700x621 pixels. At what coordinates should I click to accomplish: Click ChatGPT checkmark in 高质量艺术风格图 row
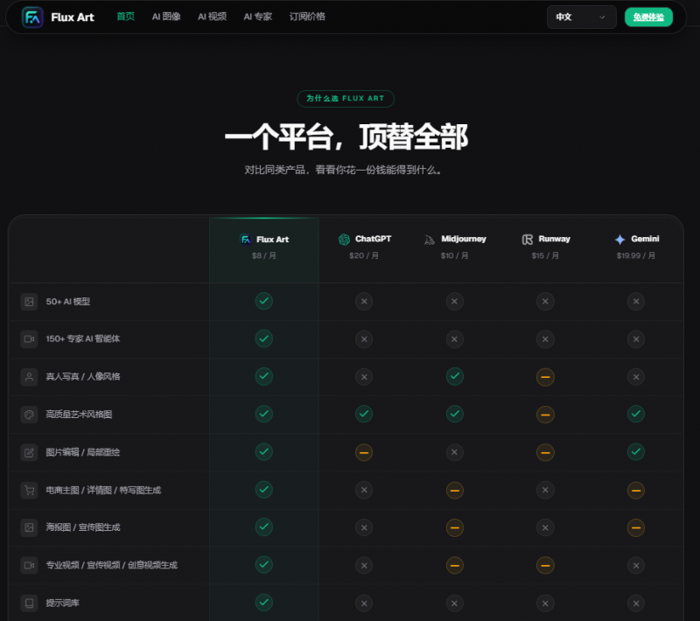point(364,414)
